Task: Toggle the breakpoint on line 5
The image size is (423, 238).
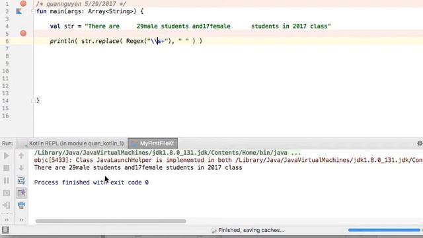Action: point(24,34)
